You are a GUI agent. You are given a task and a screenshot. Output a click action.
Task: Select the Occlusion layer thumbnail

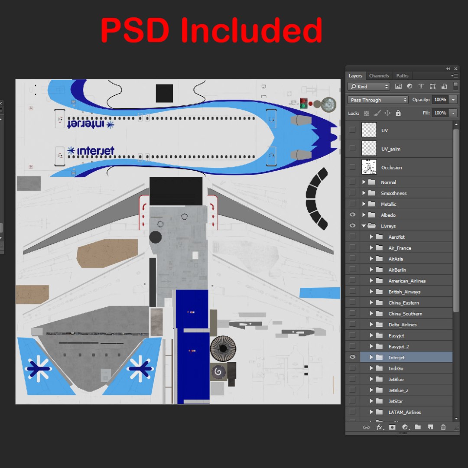tap(369, 167)
